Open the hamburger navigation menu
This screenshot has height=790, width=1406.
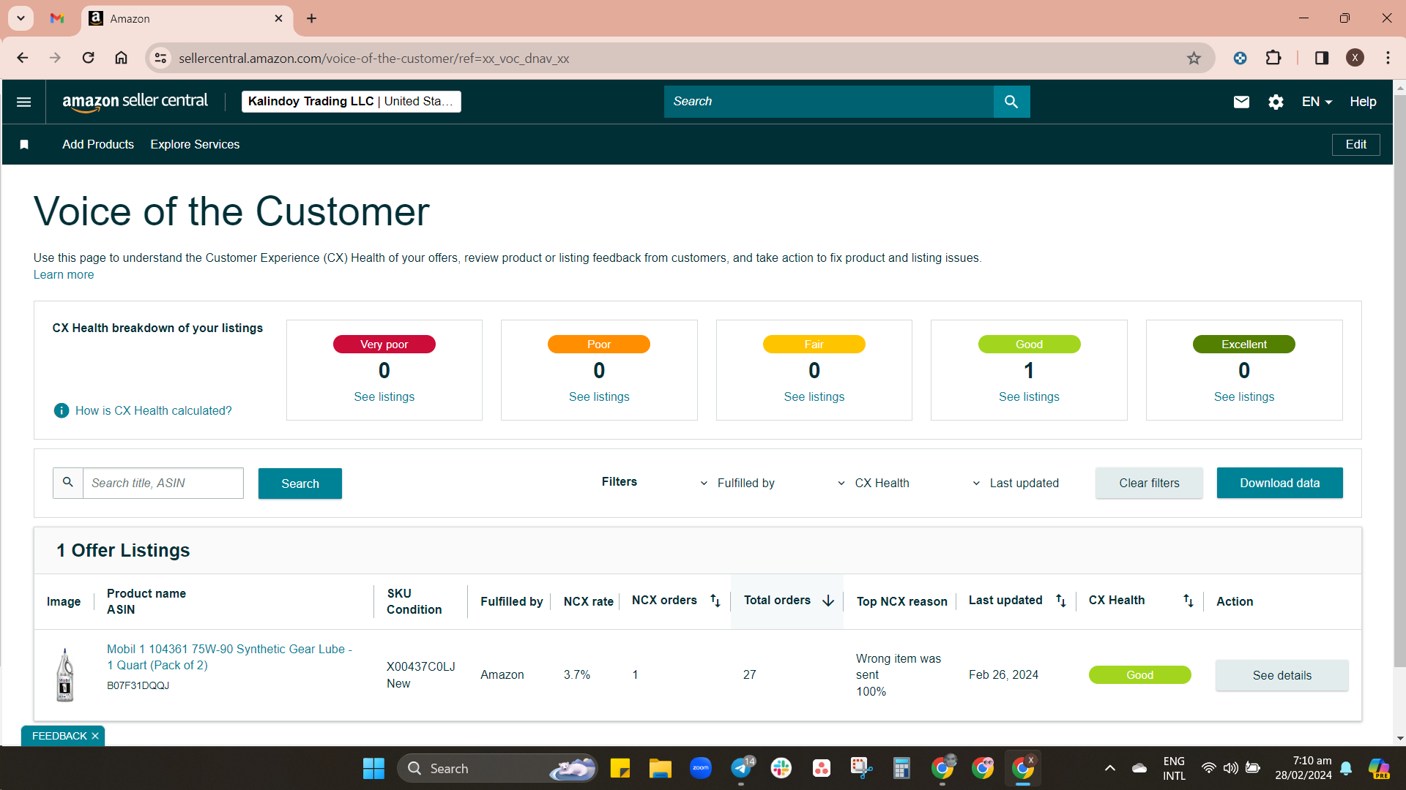[23, 102]
